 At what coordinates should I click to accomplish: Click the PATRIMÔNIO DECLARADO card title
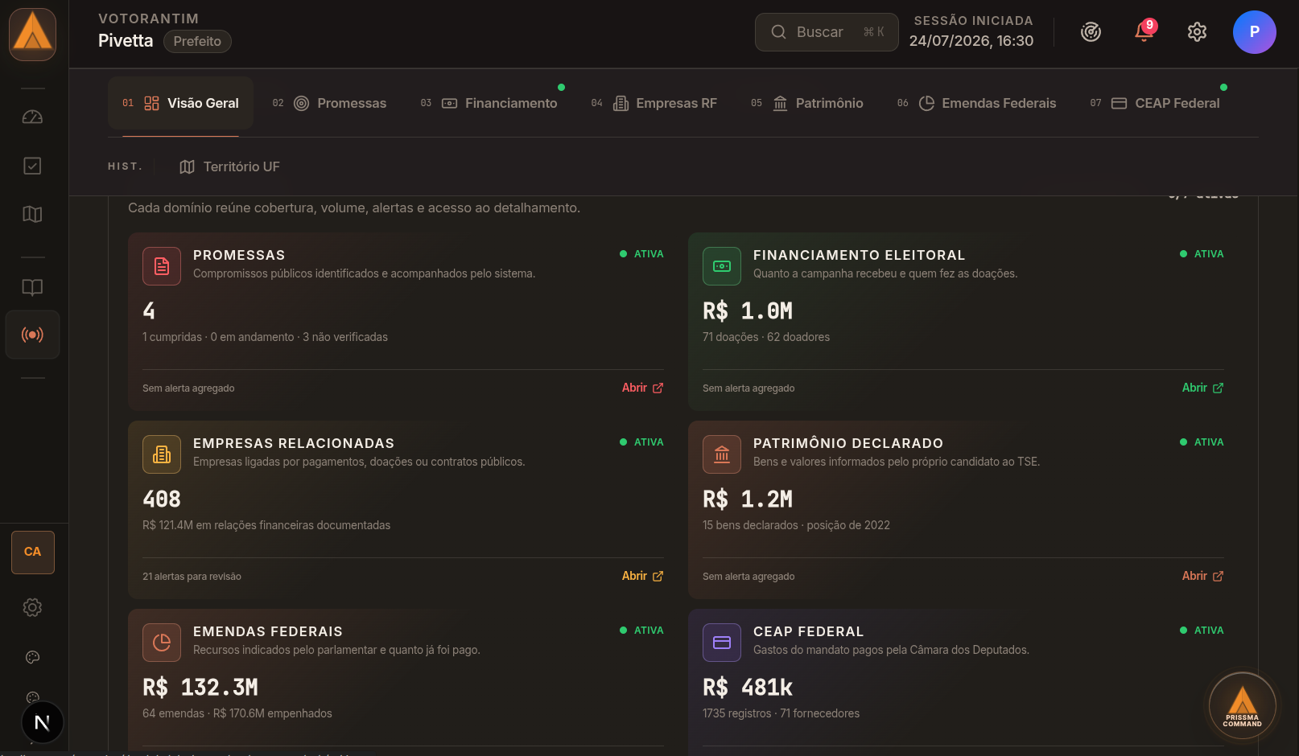pos(848,443)
